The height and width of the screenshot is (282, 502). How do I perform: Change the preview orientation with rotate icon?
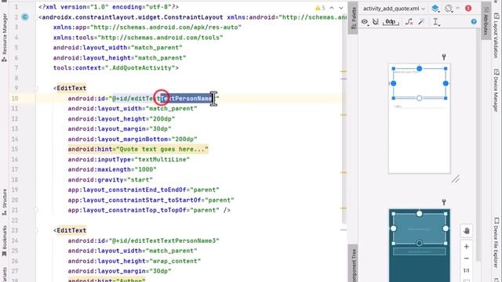(x=449, y=9)
